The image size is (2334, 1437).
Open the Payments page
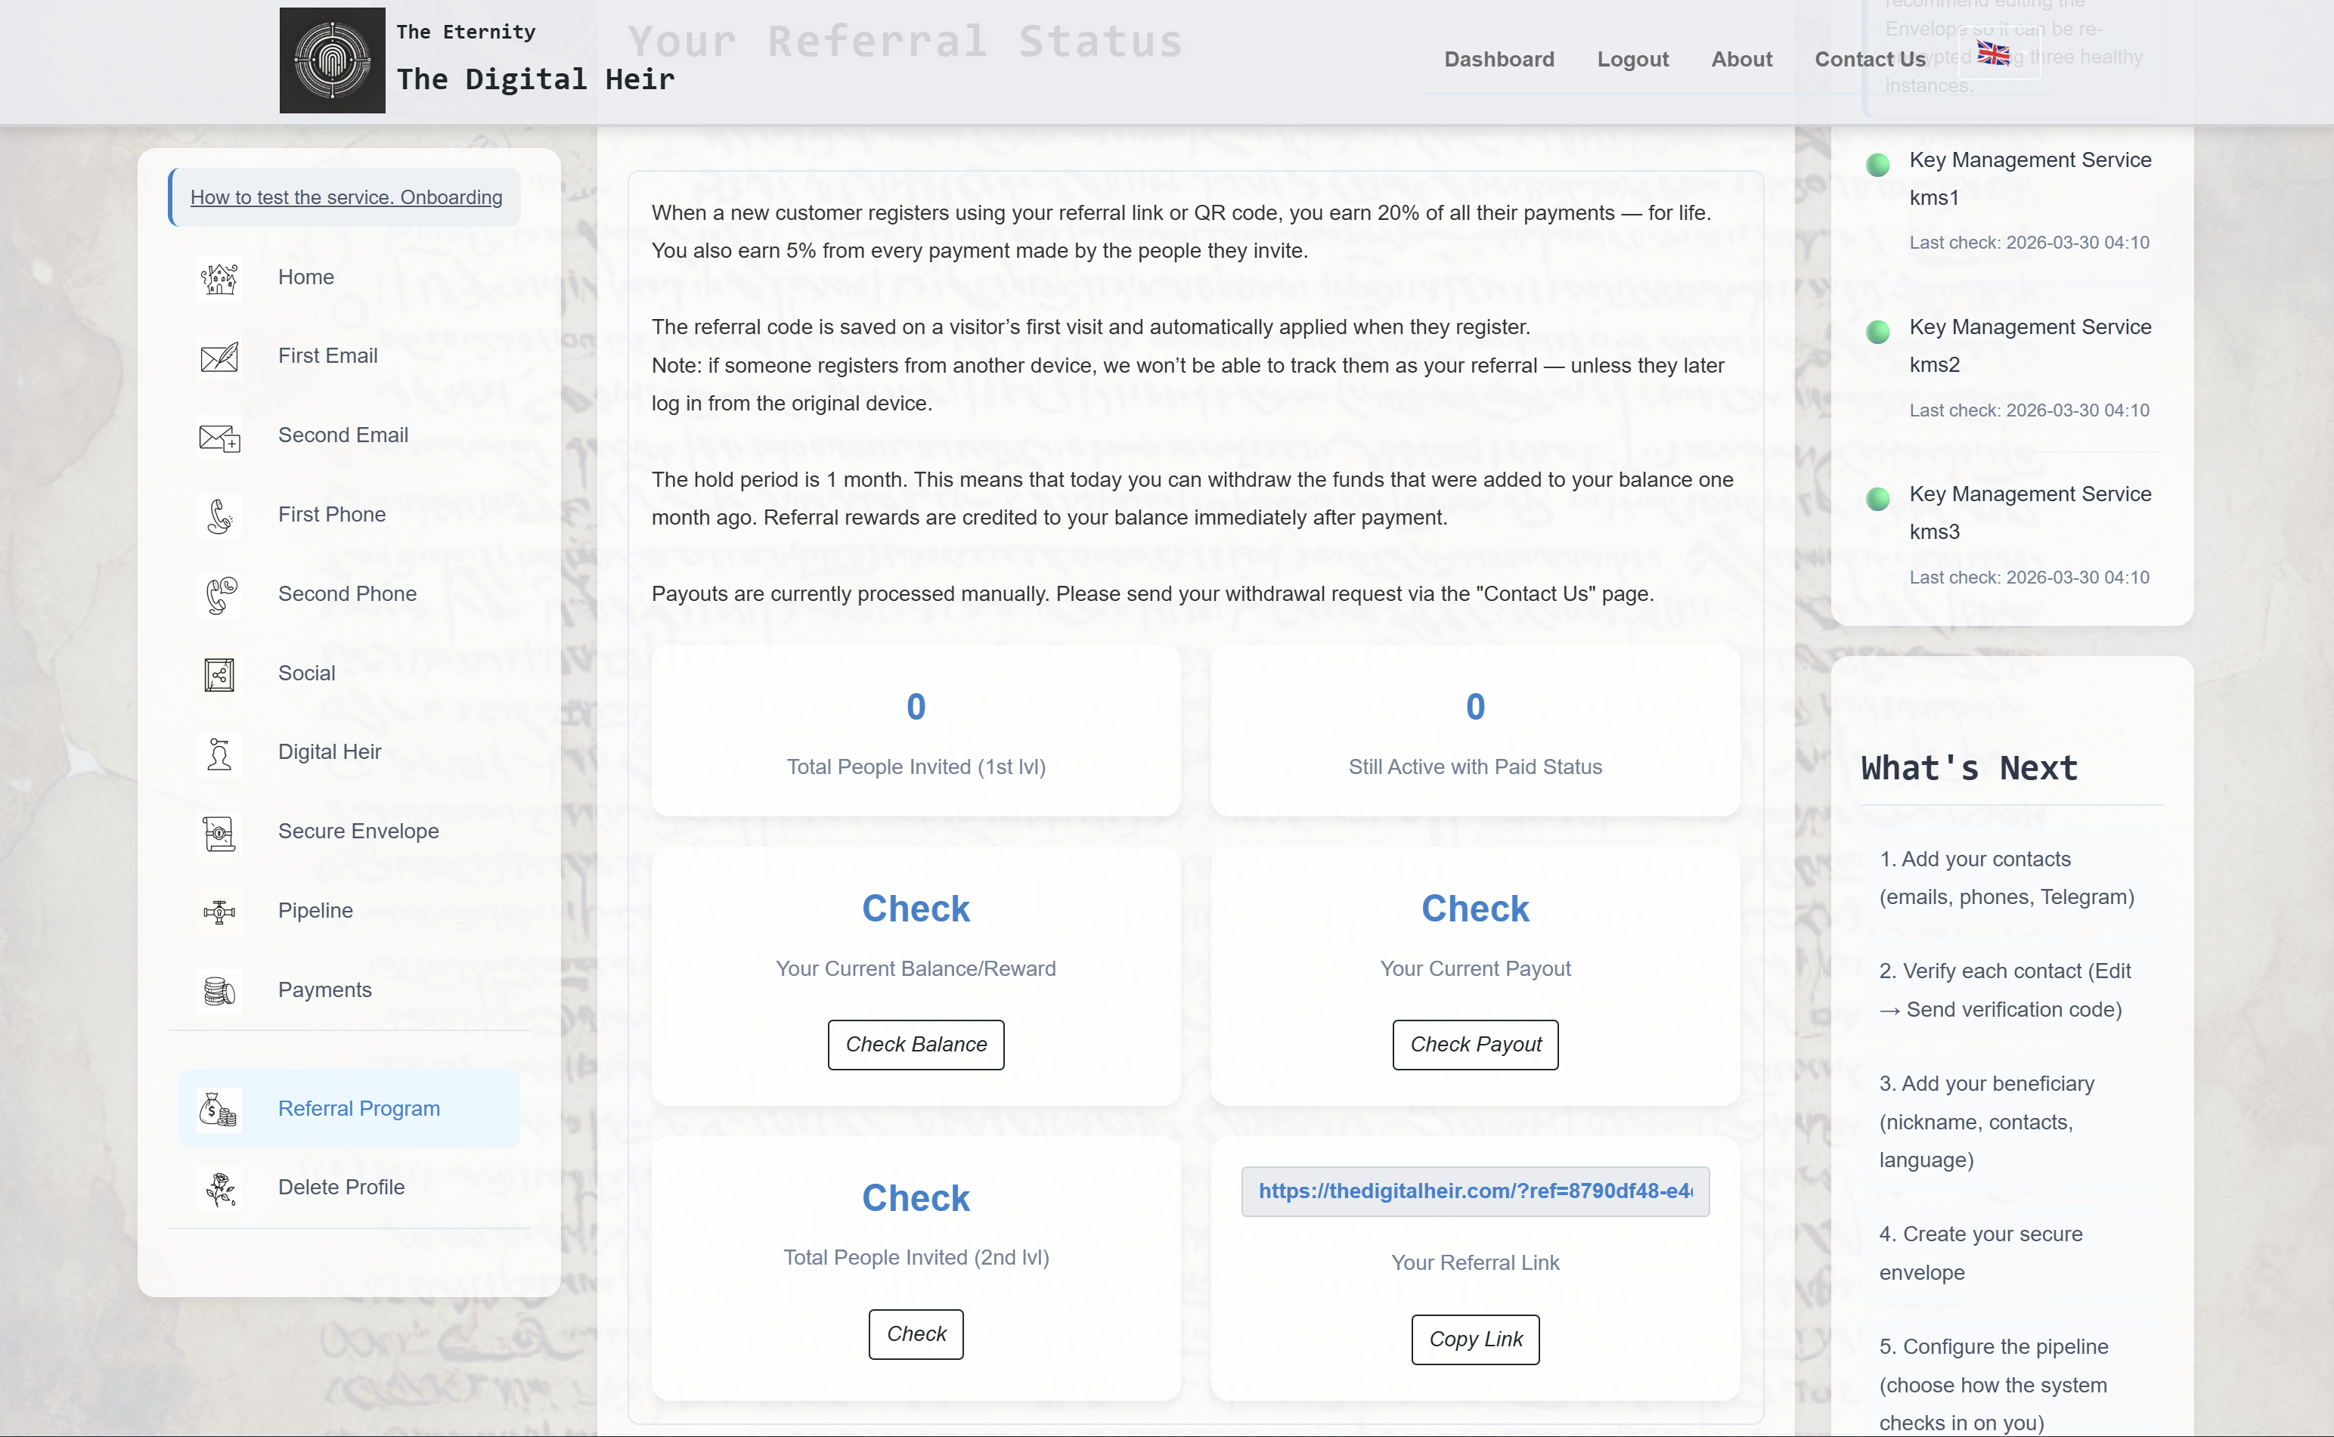tap(349, 990)
